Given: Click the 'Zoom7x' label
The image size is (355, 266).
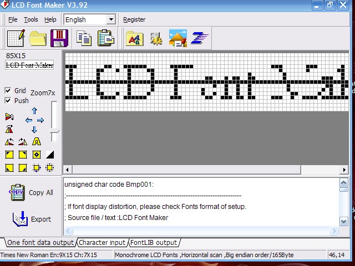Looking at the screenshot, I should 43,93.
